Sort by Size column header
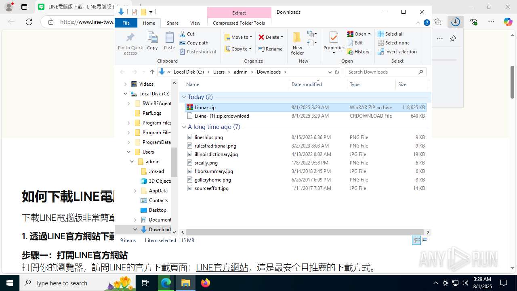 [x=411, y=84]
